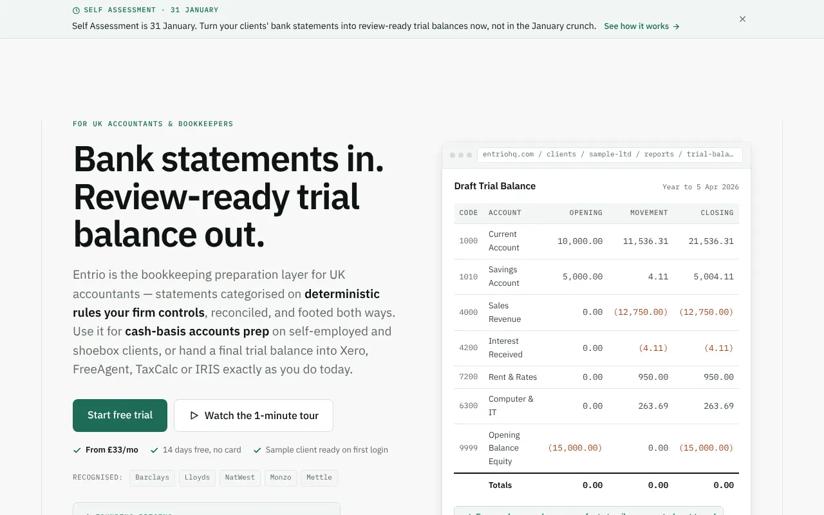Click the 11,536.31 movement value

pyautogui.click(x=646, y=241)
